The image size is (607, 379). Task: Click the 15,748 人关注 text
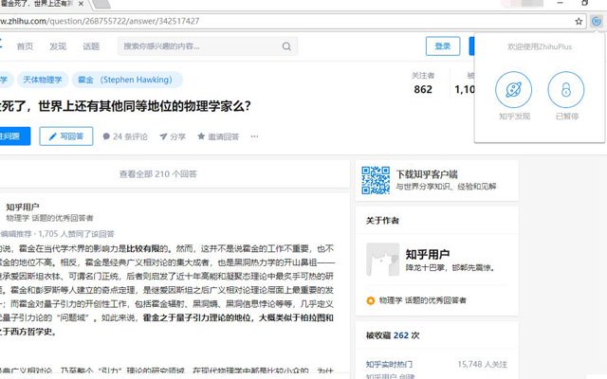[x=483, y=364]
